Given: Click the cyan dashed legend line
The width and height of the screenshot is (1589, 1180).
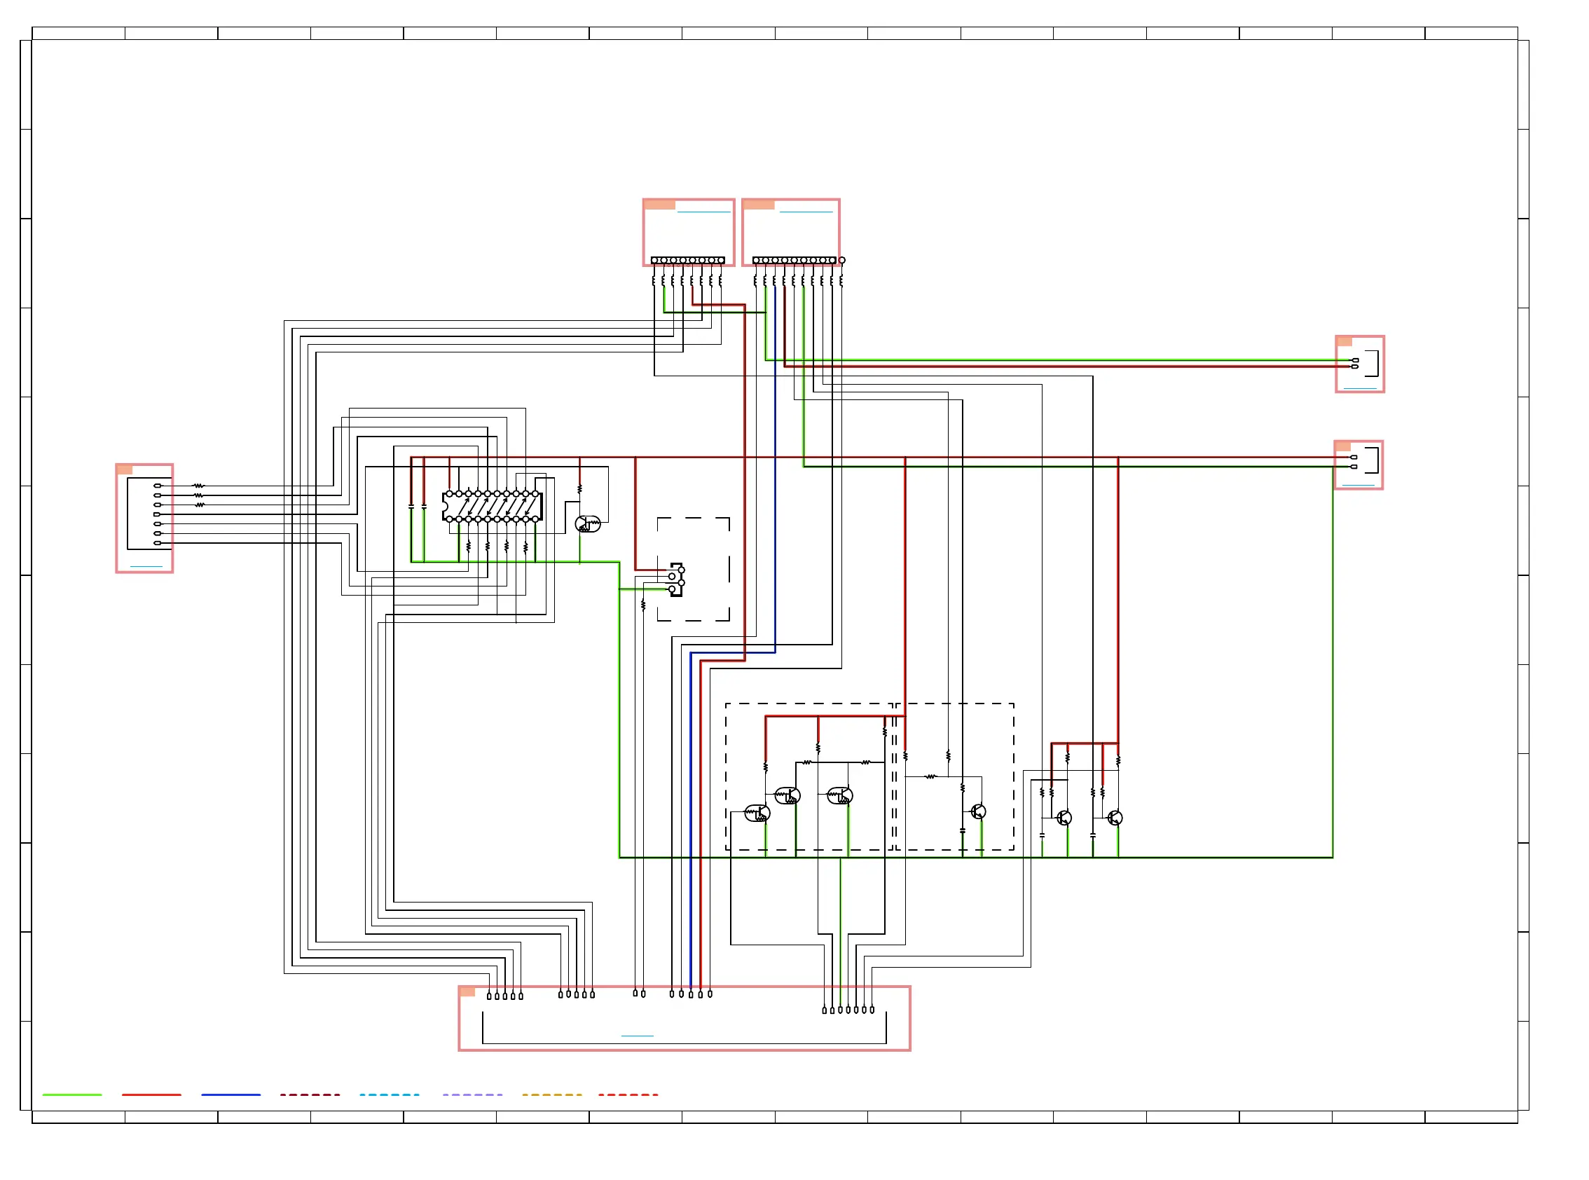Looking at the screenshot, I should coord(390,1095).
